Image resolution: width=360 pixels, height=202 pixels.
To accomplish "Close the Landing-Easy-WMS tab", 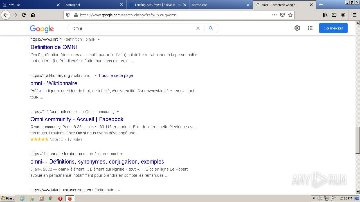I will point(185,5).
